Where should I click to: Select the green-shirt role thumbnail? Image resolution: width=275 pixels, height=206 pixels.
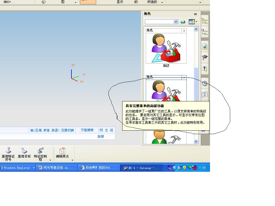166,137
